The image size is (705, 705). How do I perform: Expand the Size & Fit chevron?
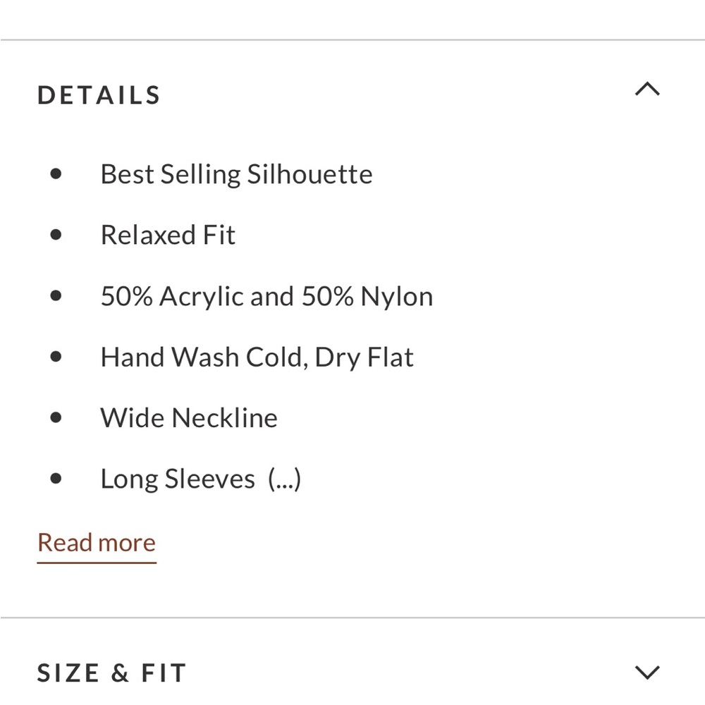point(647,672)
